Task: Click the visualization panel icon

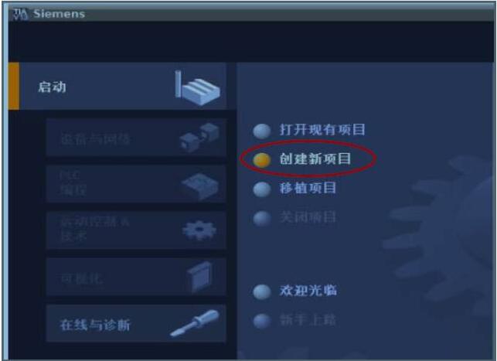Action: pos(199,277)
